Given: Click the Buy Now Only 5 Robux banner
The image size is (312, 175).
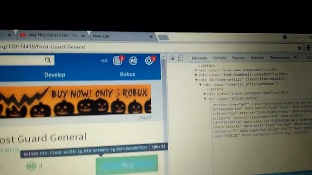Looking at the screenshot, I should click(x=75, y=101).
